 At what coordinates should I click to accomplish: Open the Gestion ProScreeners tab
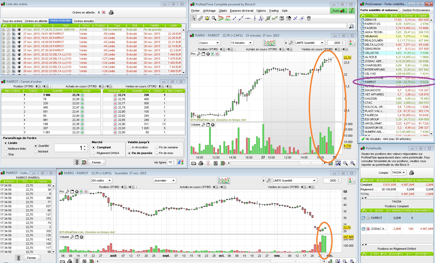coord(416,10)
